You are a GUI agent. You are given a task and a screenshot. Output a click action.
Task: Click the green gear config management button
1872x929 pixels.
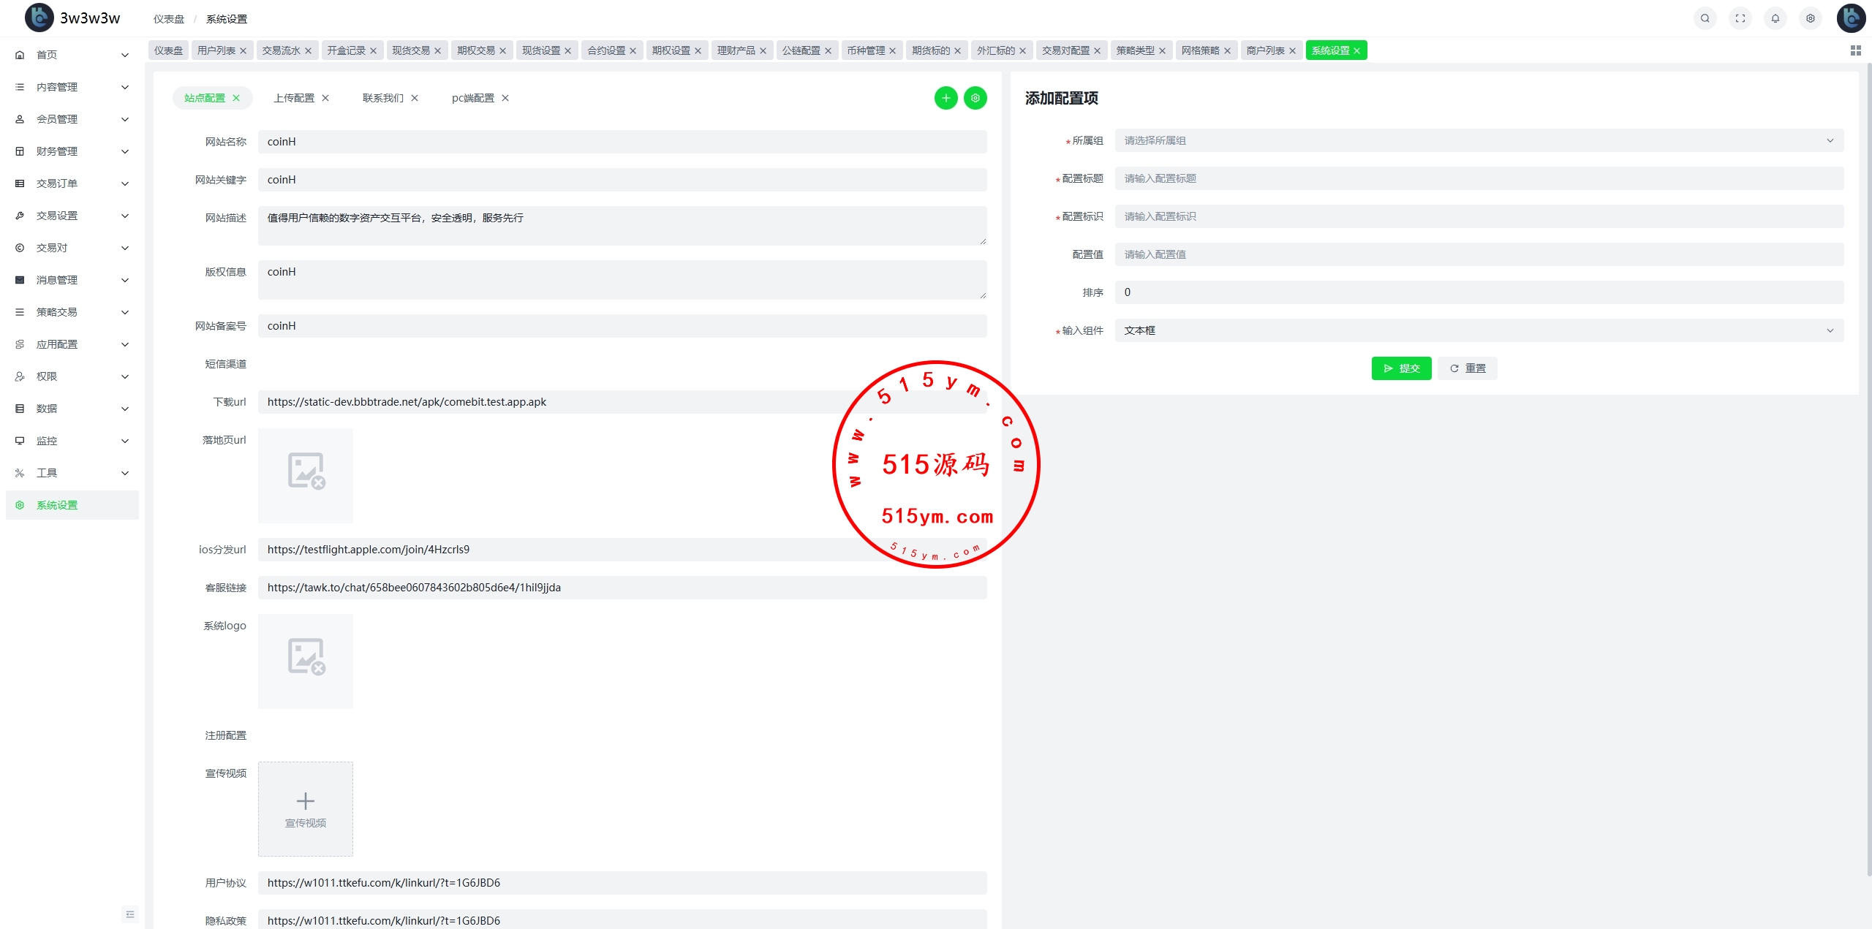coord(975,98)
